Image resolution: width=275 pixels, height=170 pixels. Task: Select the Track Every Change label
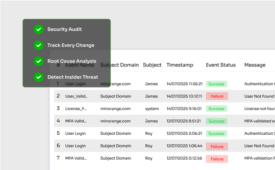71,45
